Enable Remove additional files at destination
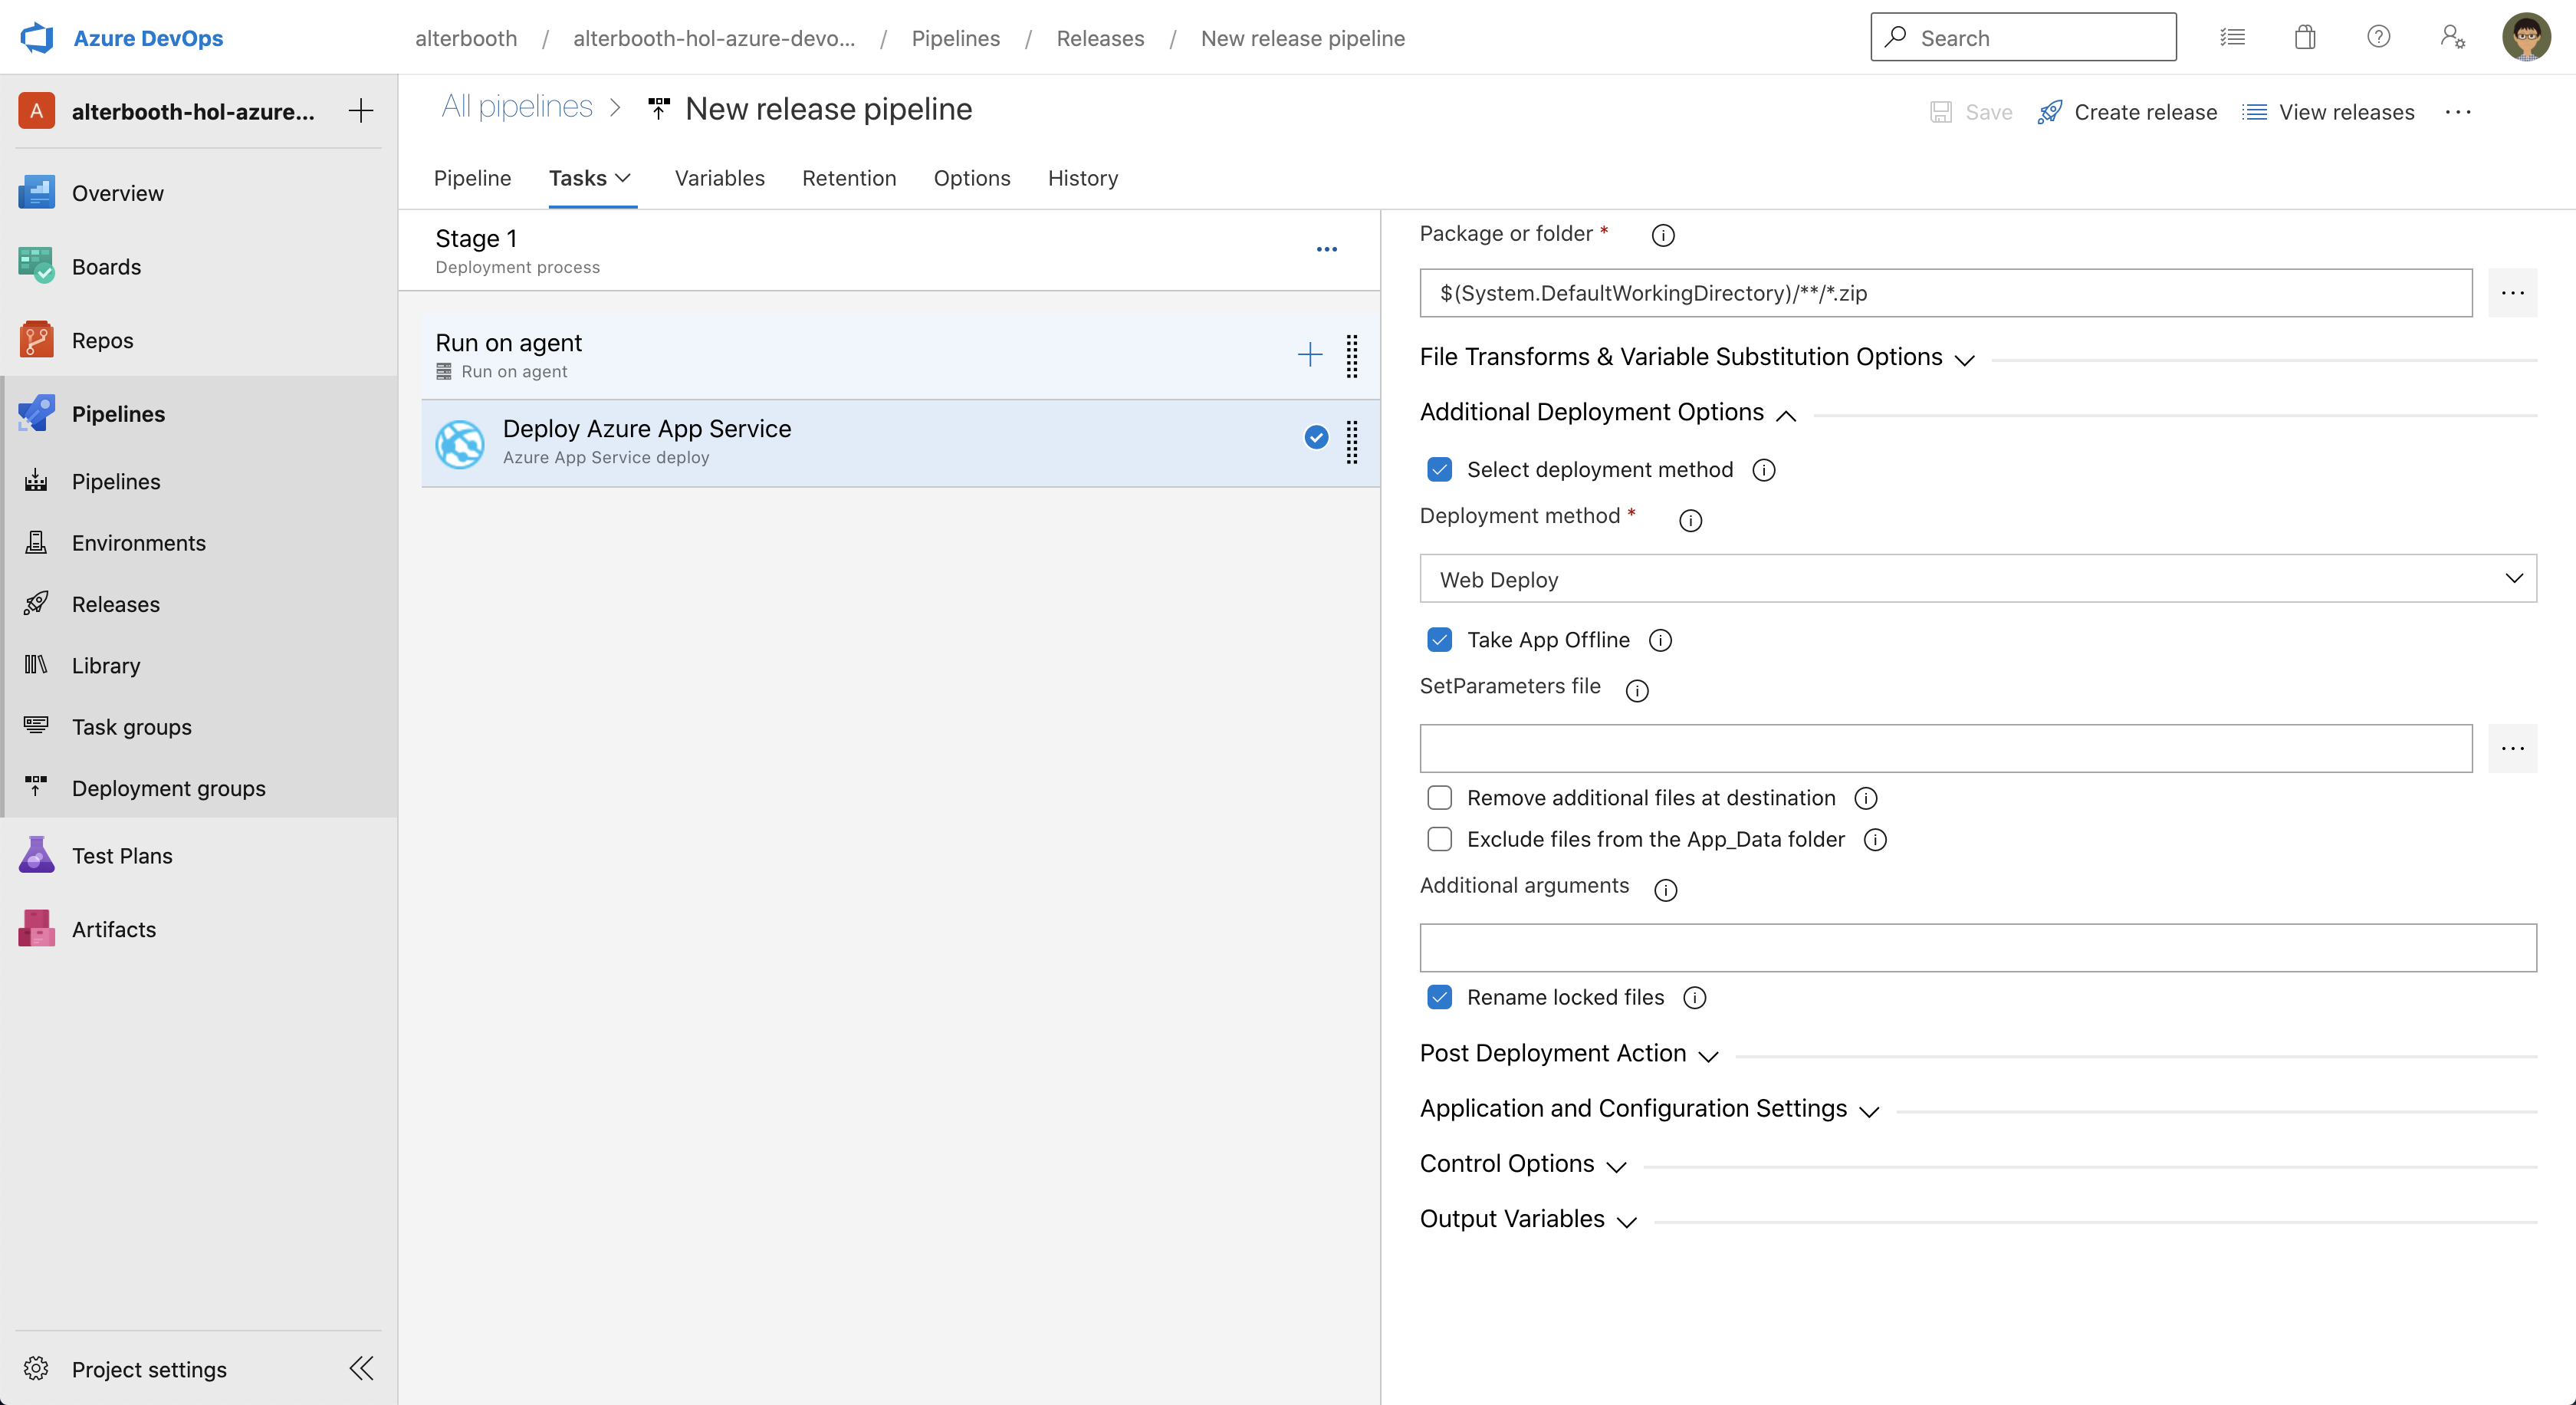Image resolution: width=2576 pixels, height=1405 pixels. coord(1438,798)
